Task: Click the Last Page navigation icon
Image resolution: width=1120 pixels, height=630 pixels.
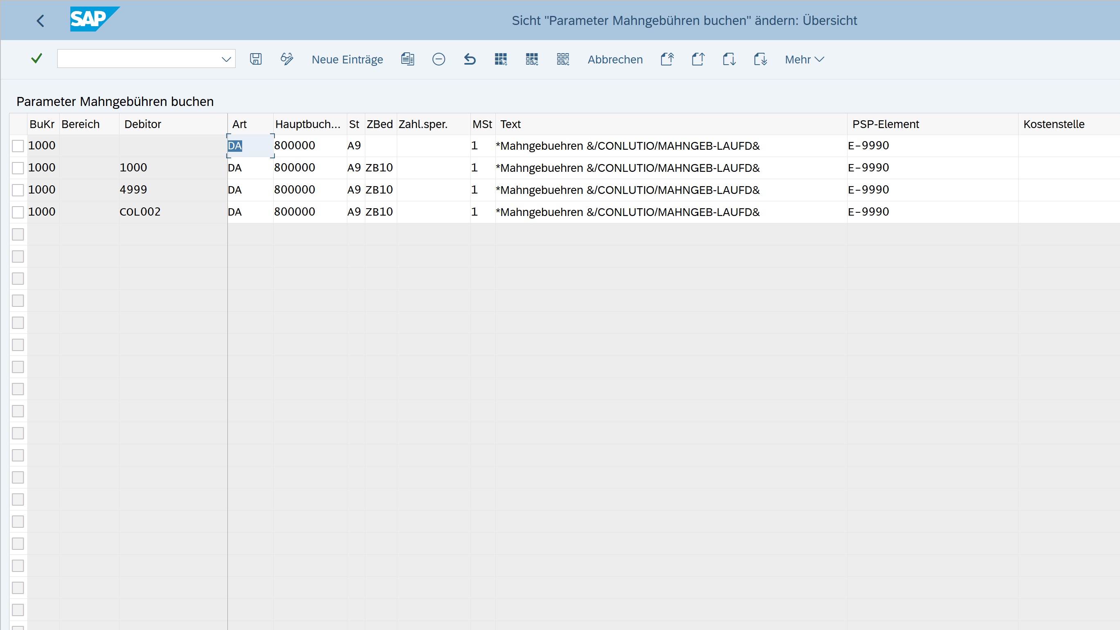Action: pos(760,59)
